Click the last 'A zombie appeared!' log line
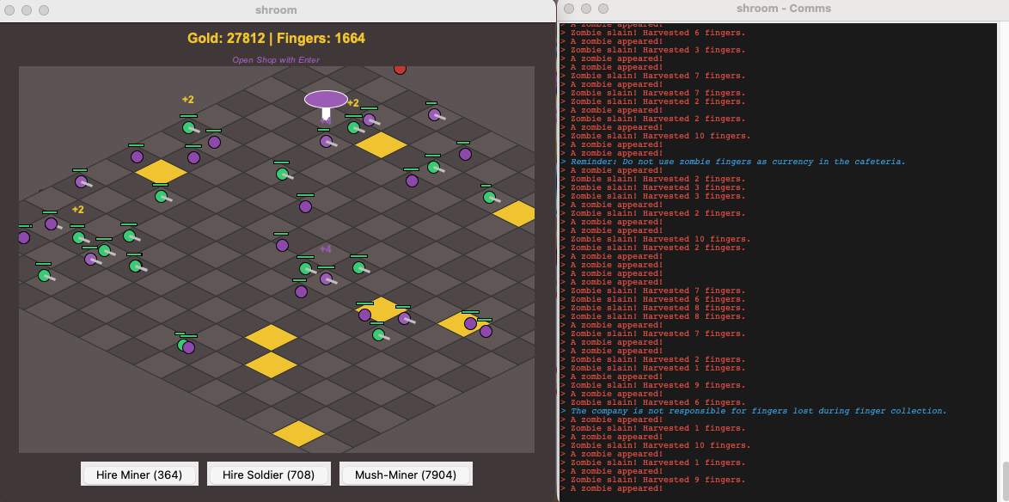Image resolution: width=1009 pixels, height=502 pixels. [x=616, y=488]
